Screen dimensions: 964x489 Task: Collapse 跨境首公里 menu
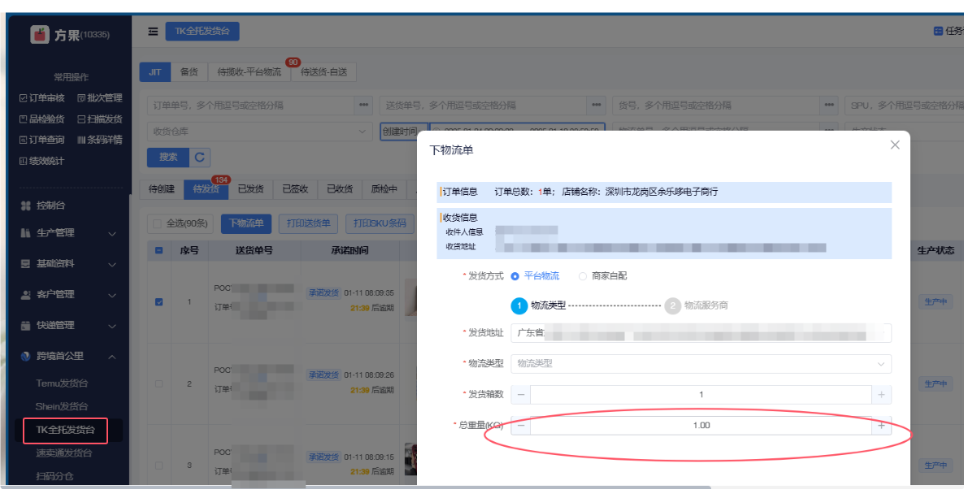[69, 356]
